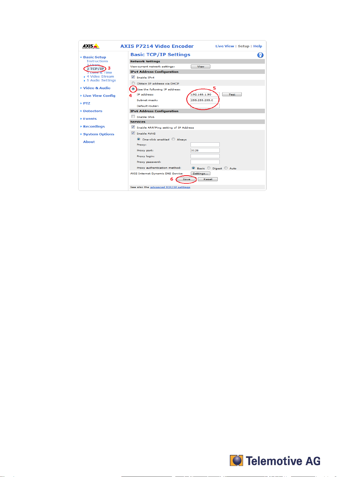Click the IPv4 Address Configuration header
337x477 pixels.
pos(197,72)
